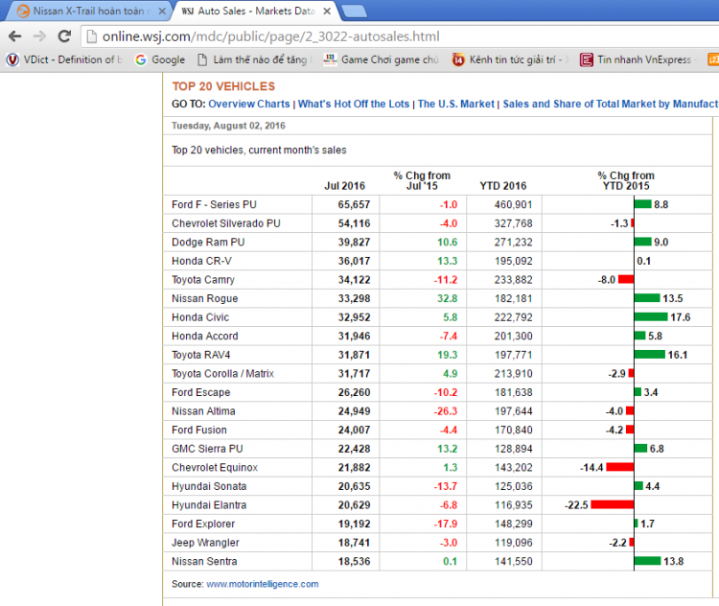
Task: Click the red -22.5 bar for Hyundai Elantra
Action: pyautogui.click(x=613, y=505)
